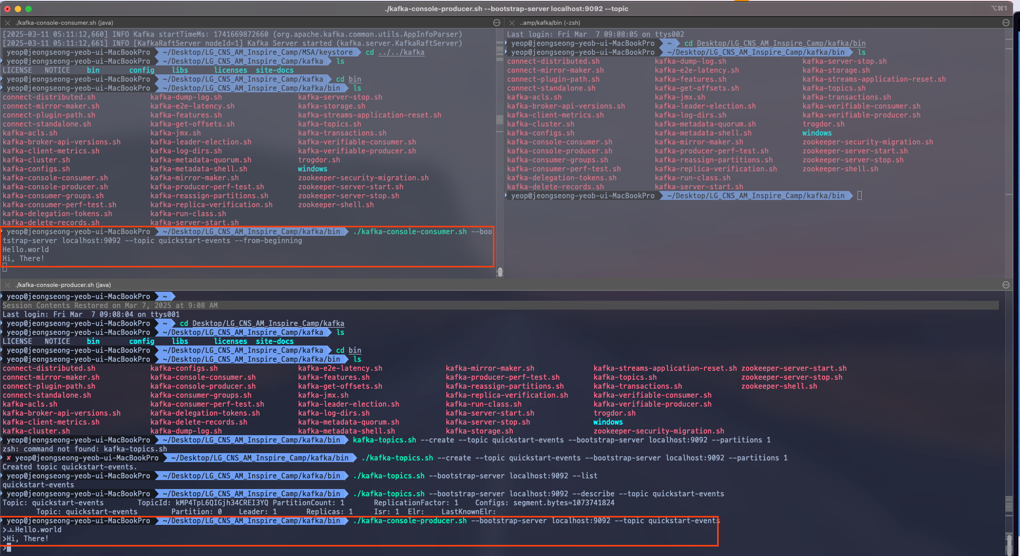Click 'Hi, There!' in the consumer pane output
This screenshot has width=1020, height=556.
click(x=24, y=258)
